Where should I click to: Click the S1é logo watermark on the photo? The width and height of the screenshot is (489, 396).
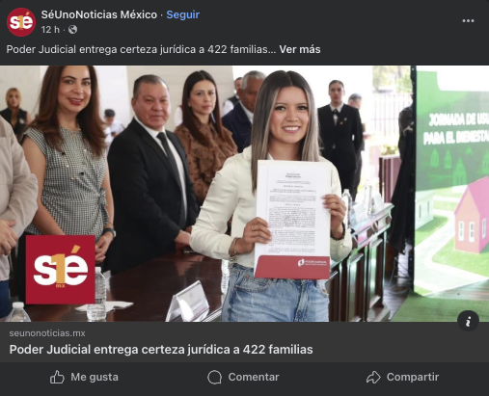click(x=61, y=270)
